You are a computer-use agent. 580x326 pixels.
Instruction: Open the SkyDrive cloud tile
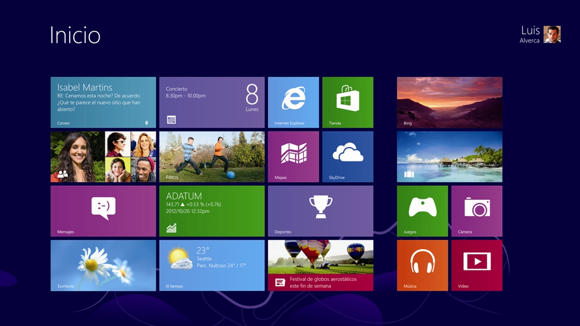coord(348,156)
